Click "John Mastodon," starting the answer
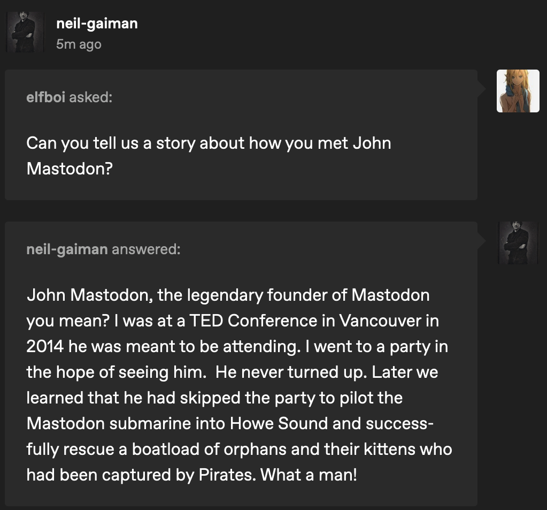 coord(90,295)
